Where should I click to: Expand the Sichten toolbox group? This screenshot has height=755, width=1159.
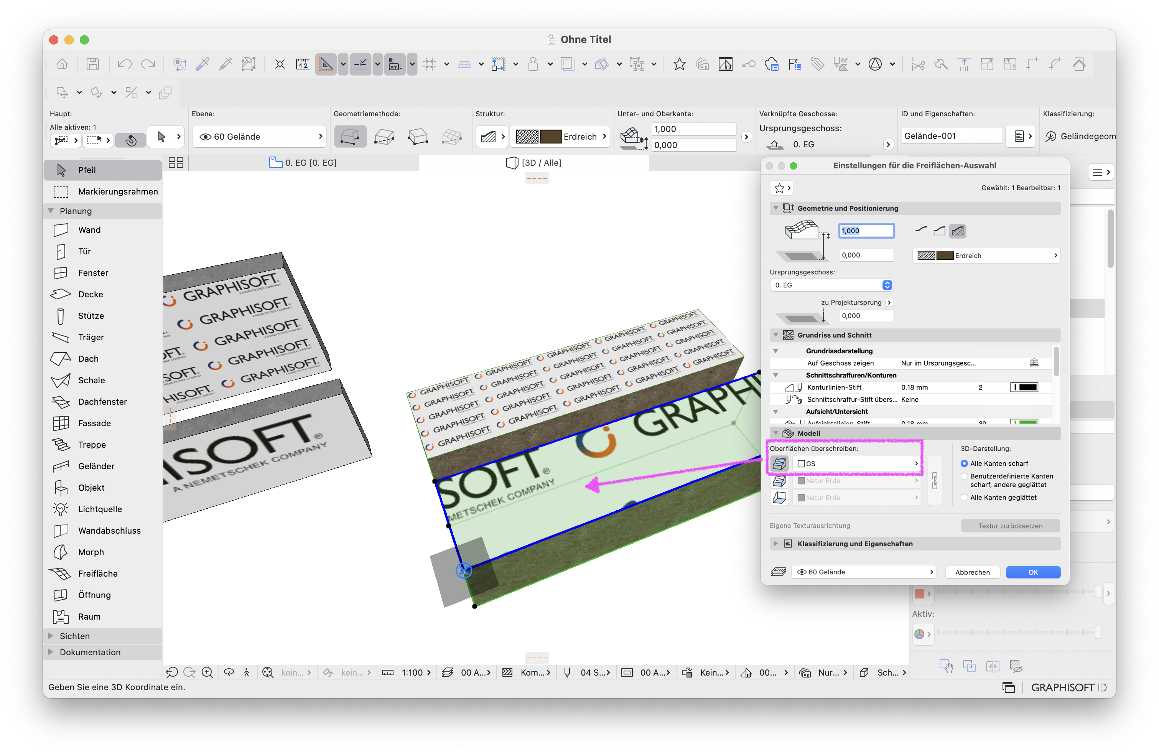(51, 636)
